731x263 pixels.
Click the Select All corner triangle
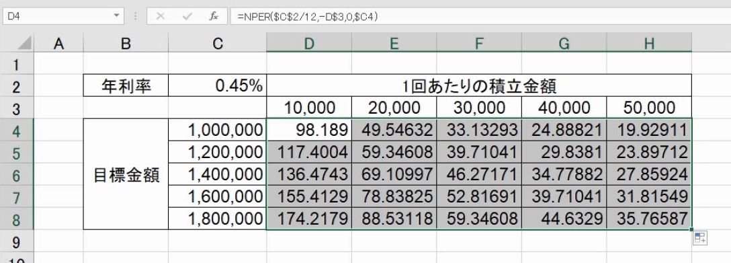25,43
